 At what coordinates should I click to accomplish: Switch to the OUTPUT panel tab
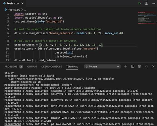32,66
